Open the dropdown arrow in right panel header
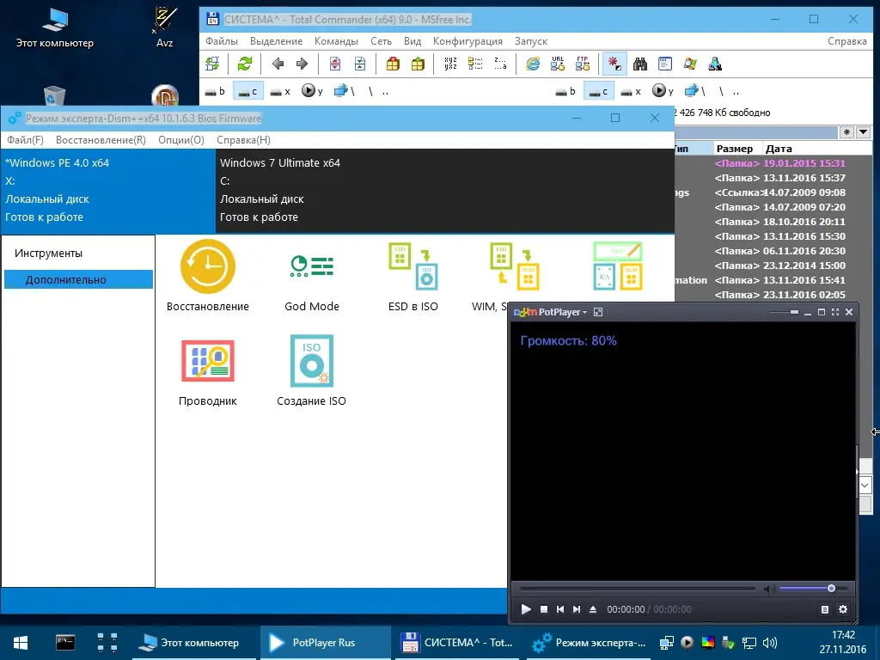 point(863,132)
